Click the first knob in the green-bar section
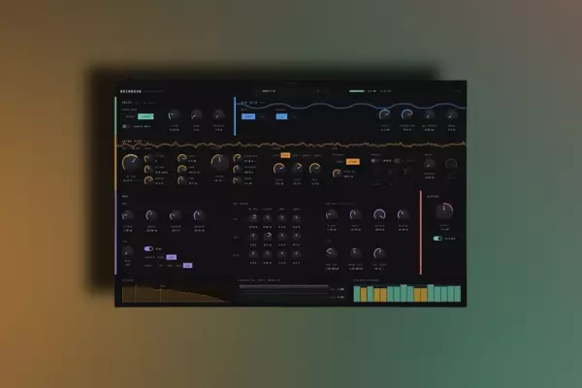 point(174,115)
